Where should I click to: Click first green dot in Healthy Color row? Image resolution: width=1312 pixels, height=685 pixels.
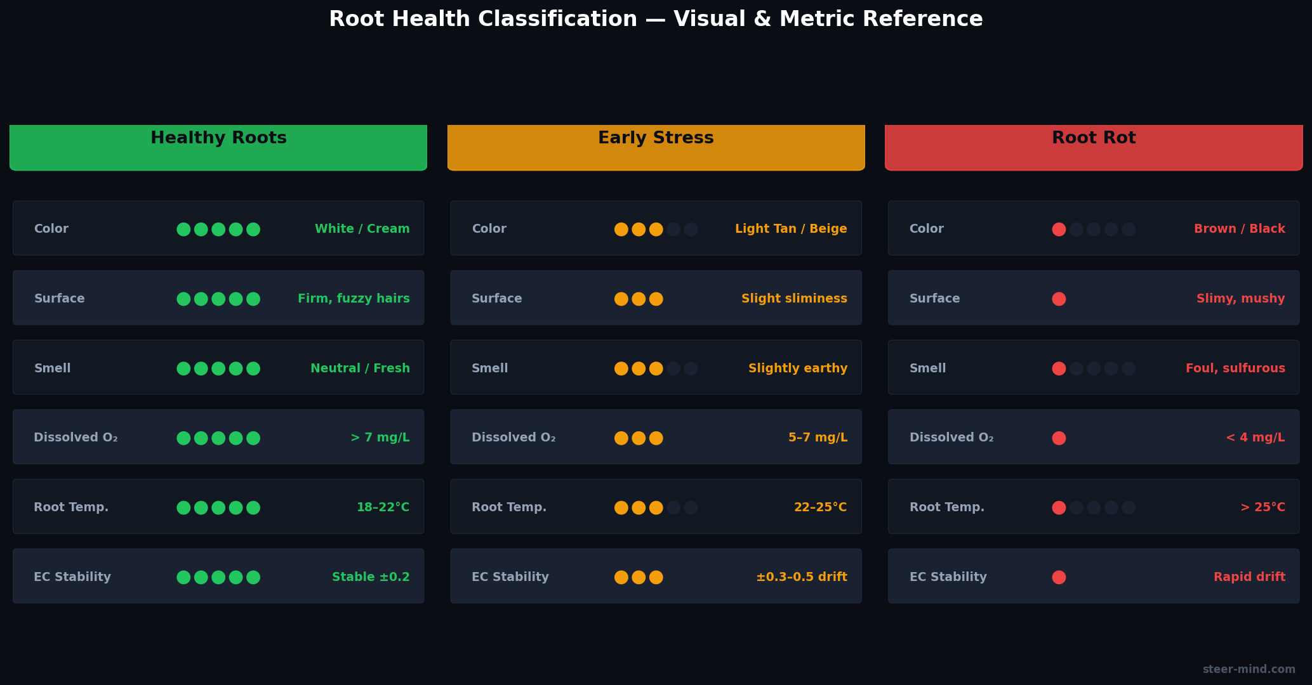(183, 230)
